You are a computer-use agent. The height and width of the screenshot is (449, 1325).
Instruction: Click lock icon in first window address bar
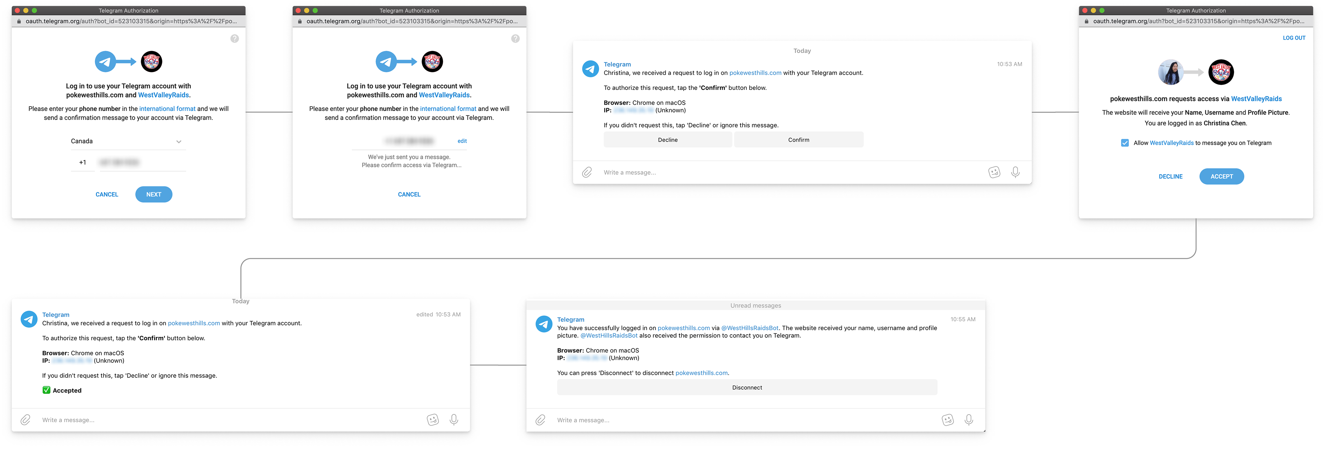click(19, 21)
